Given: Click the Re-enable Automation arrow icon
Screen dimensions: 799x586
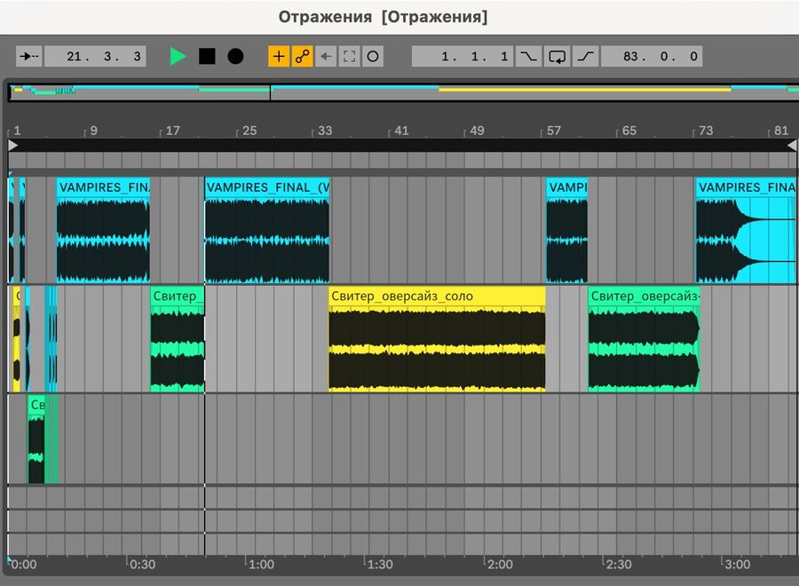Looking at the screenshot, I should tap(326, 57).
